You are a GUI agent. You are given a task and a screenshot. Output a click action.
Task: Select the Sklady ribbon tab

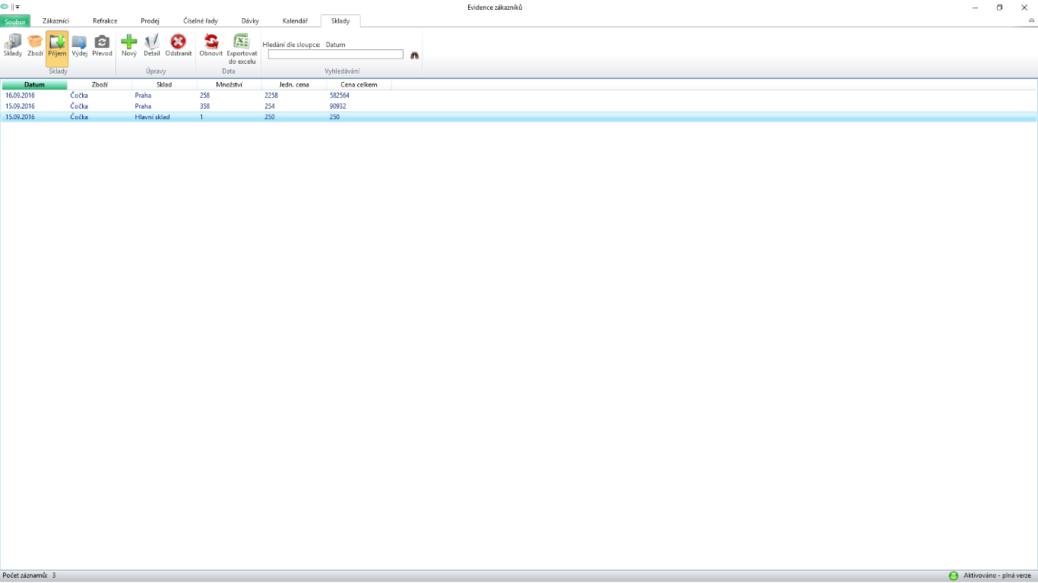340,21
